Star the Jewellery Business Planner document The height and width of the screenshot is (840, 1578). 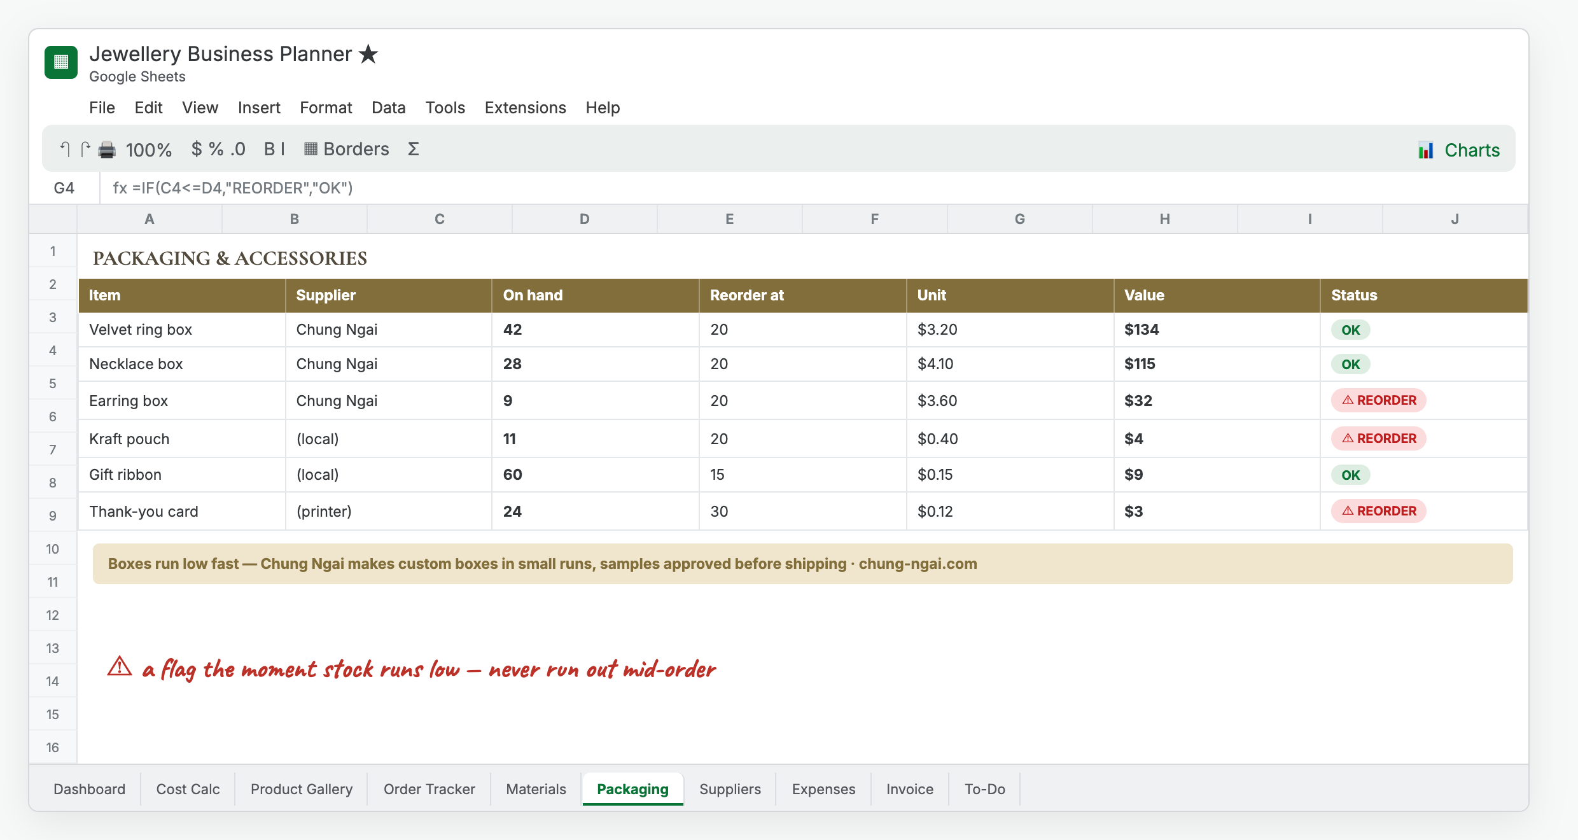368,54
